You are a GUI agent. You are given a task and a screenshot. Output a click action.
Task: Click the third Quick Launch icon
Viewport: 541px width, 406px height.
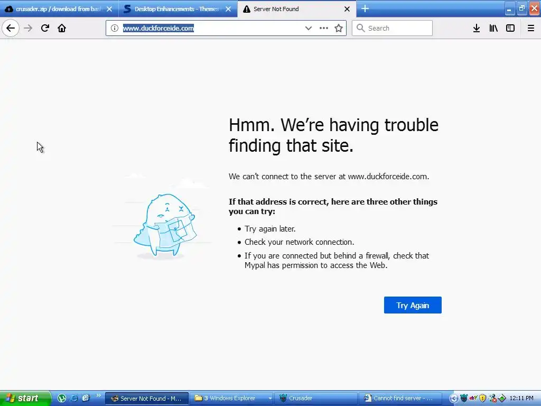click(x=86, y=398)
